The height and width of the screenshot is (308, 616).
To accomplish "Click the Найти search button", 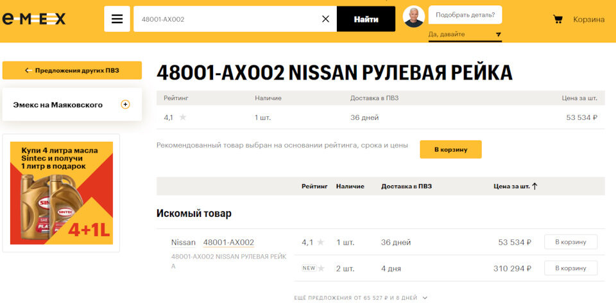I will [x=366, y=19].
